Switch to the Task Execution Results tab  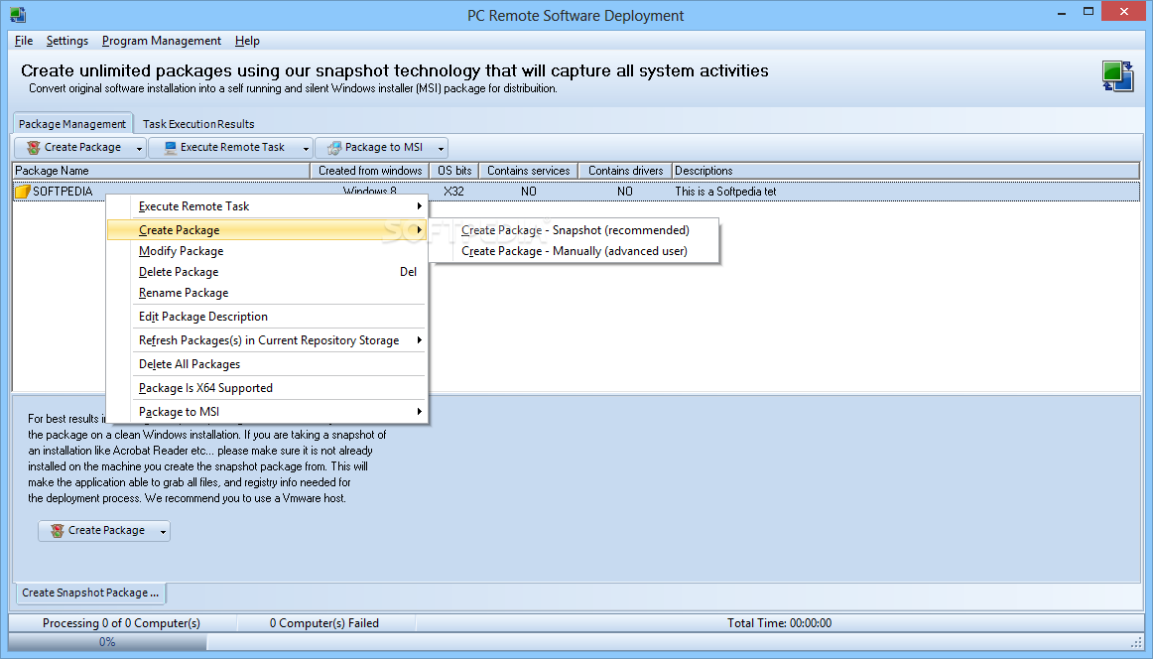[x=198, y=124]
